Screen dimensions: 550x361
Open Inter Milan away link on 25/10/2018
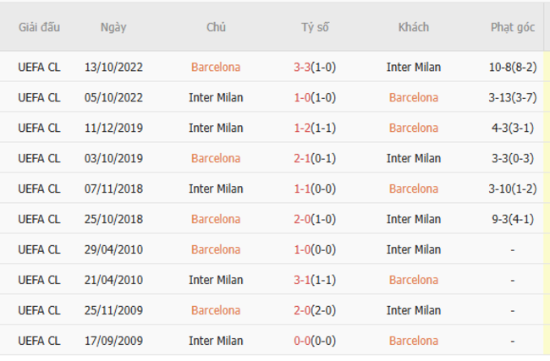(x=413, y=219)
